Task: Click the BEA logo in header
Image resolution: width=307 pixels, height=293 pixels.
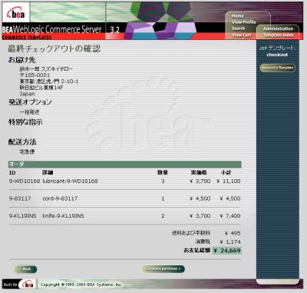Action: tap(15, 12)
